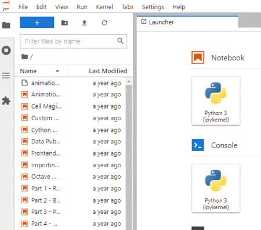Launch Python 3 console from Launcher
The image size is (261, 230).
(x=216, y=188)
